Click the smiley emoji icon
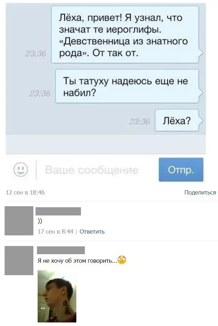This screenshot has width=218, height=326. (21, 169)
